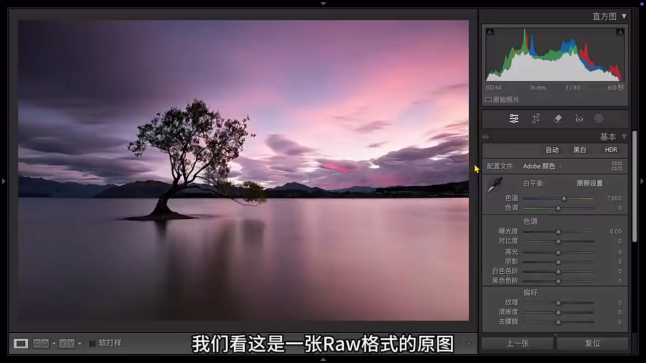Adjust the 白色色阶 whites slider handle
The image size is (646, 363).
[558, 272]
